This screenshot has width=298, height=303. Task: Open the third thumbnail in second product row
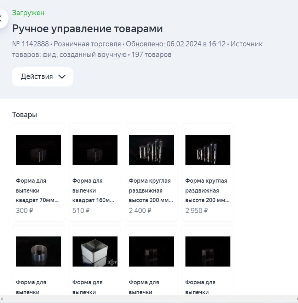point(151,251)
